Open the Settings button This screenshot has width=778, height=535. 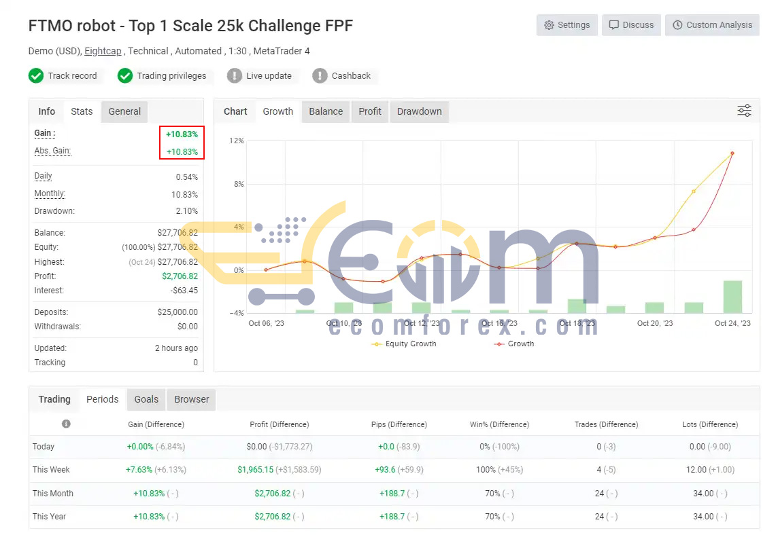pos(566,24)
